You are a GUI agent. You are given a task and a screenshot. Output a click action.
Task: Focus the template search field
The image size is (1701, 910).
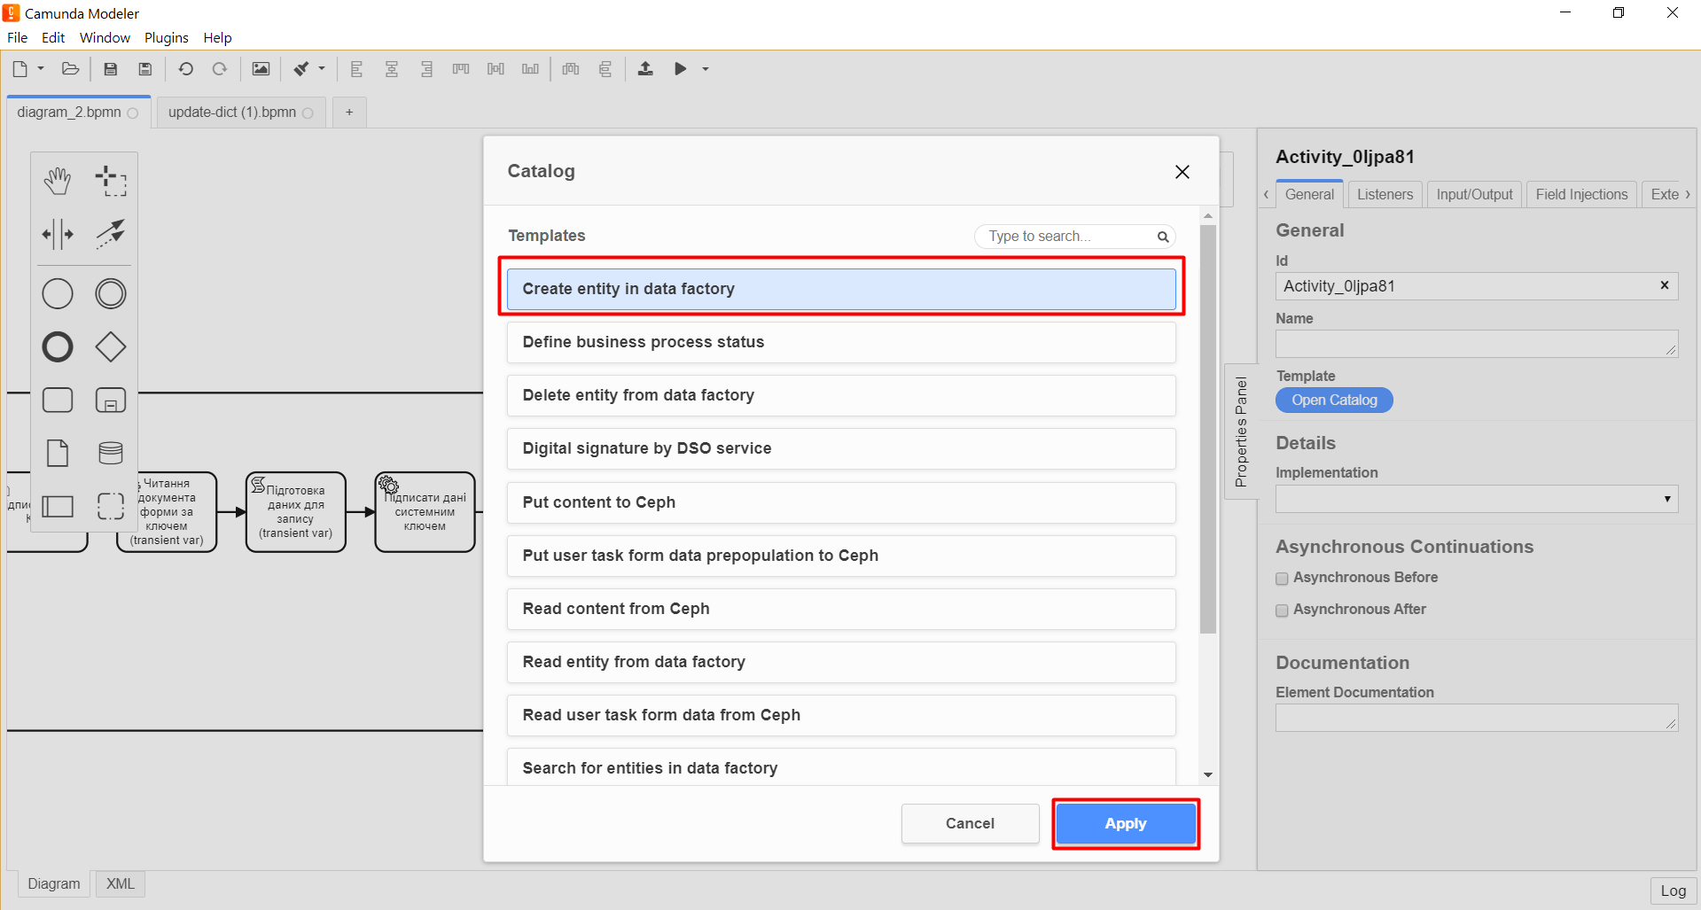tap(1074, 237)
